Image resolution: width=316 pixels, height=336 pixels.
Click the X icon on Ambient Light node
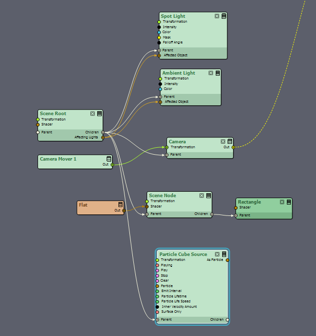[211, 73]
